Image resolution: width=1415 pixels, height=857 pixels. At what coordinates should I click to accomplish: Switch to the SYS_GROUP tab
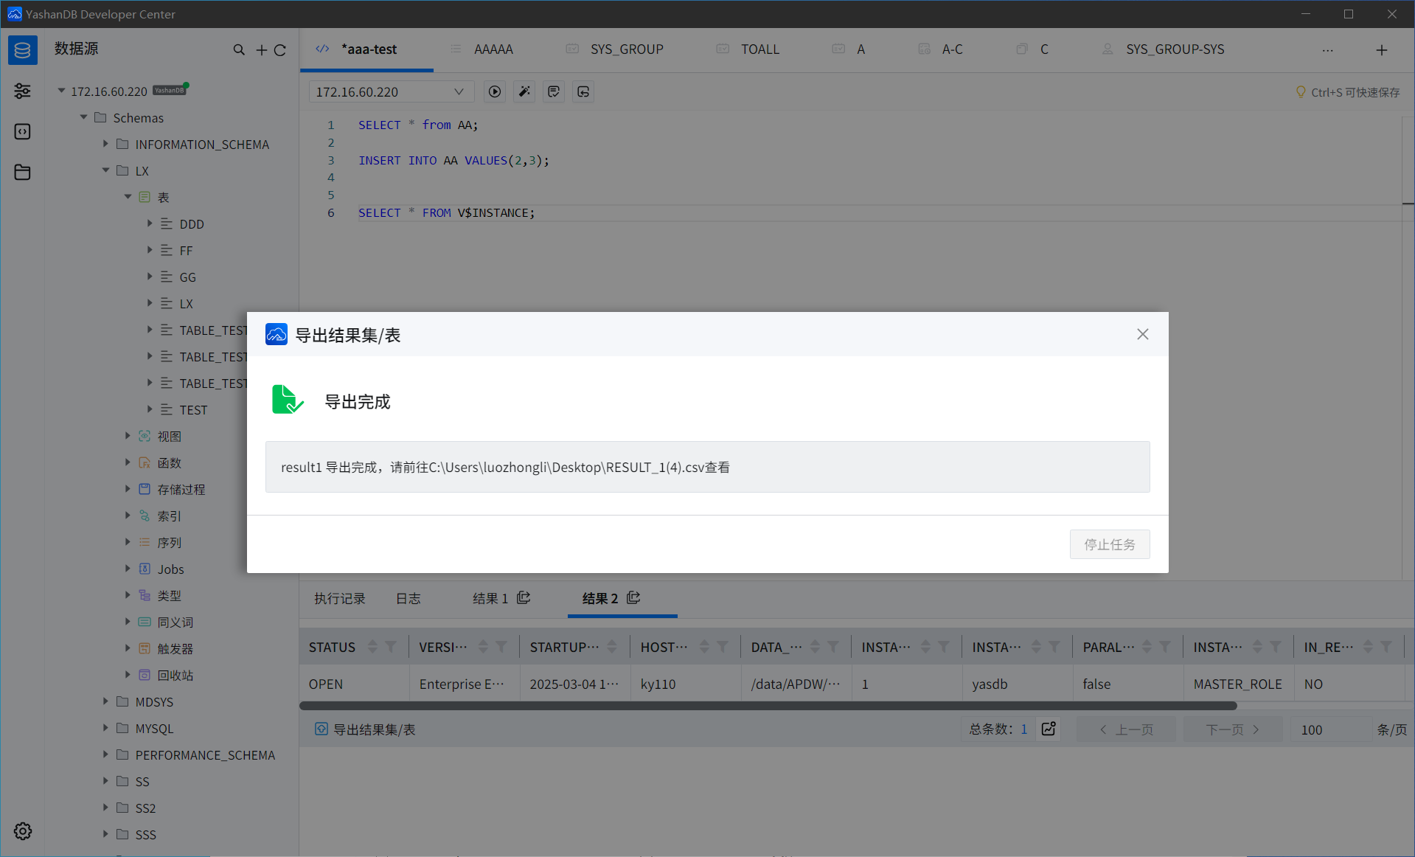(x=626, y=49)
